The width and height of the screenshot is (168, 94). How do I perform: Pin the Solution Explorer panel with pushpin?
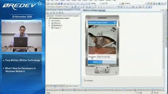coord(77,10)
